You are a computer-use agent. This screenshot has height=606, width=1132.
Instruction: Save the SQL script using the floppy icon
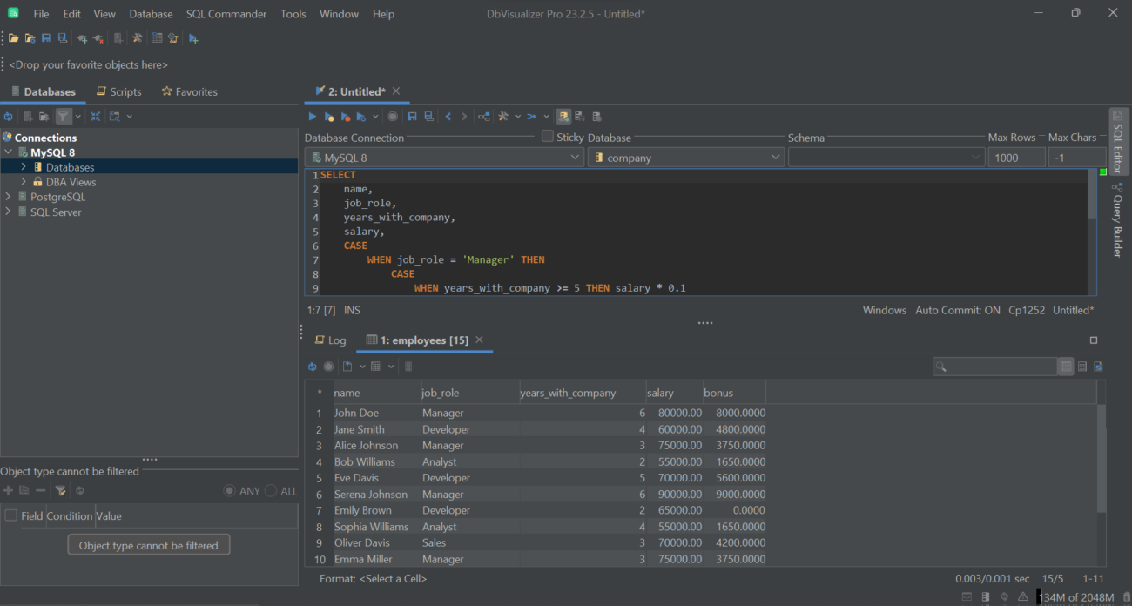pyautogui.click(x=412, y=116)
